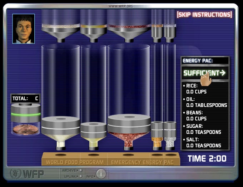
Task: Click the advisor portrait thumbnail
Action: click(24, 29)
